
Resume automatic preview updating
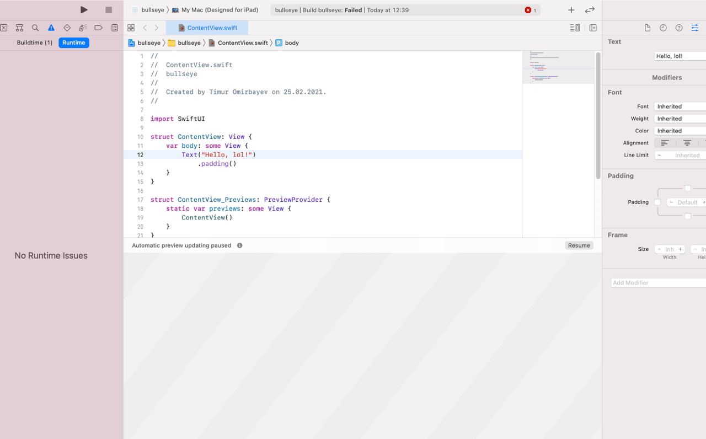[x=579, y=245]
